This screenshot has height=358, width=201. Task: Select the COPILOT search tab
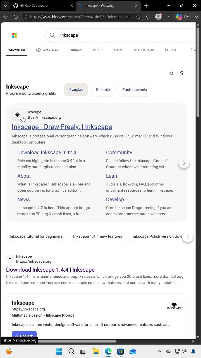point(171,50)
